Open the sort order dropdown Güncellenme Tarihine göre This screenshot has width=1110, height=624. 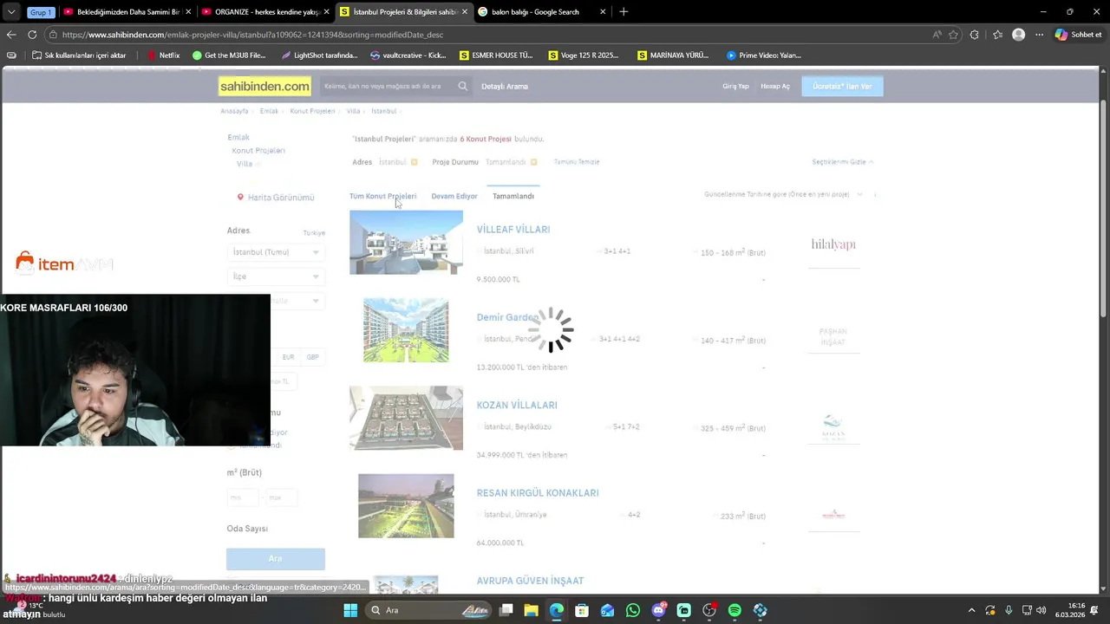tap(783, 194)
